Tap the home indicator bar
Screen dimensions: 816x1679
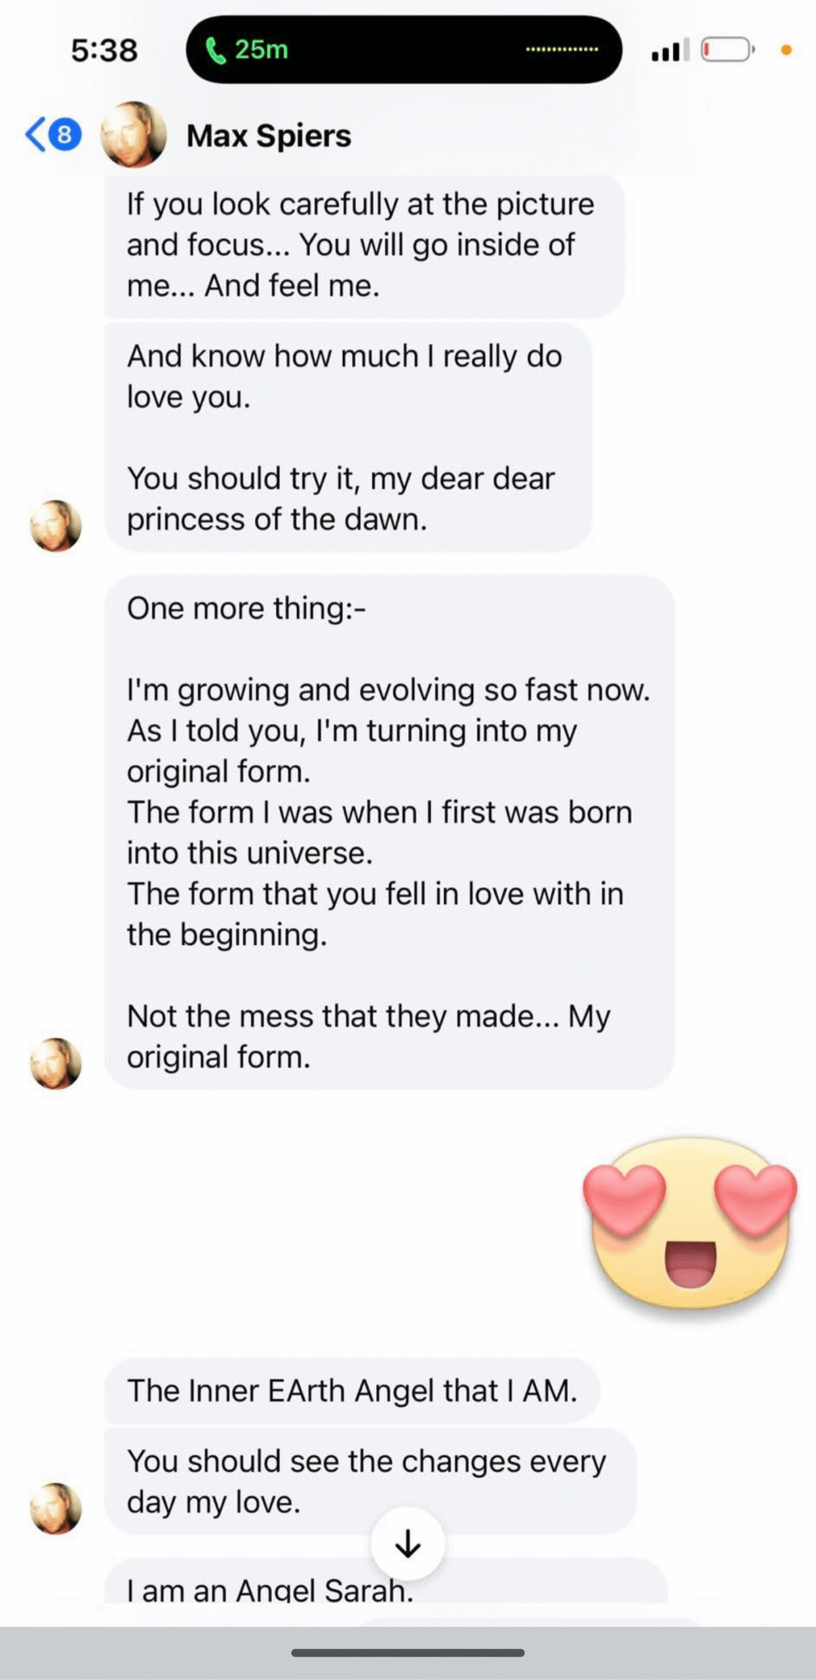point(407,1653)
